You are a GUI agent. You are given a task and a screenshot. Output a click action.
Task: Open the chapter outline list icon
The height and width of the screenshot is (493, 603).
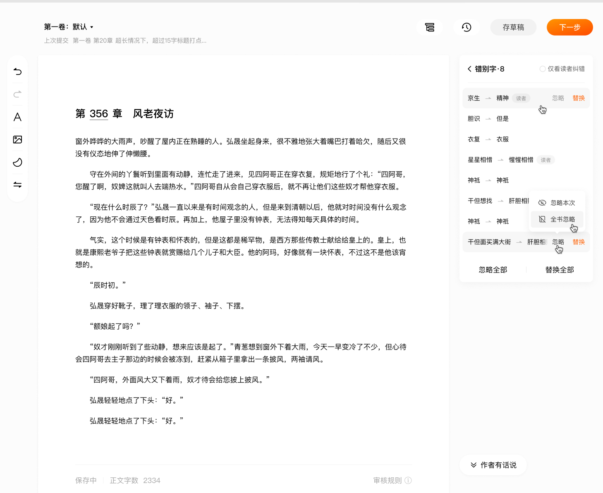pos(430,27)
